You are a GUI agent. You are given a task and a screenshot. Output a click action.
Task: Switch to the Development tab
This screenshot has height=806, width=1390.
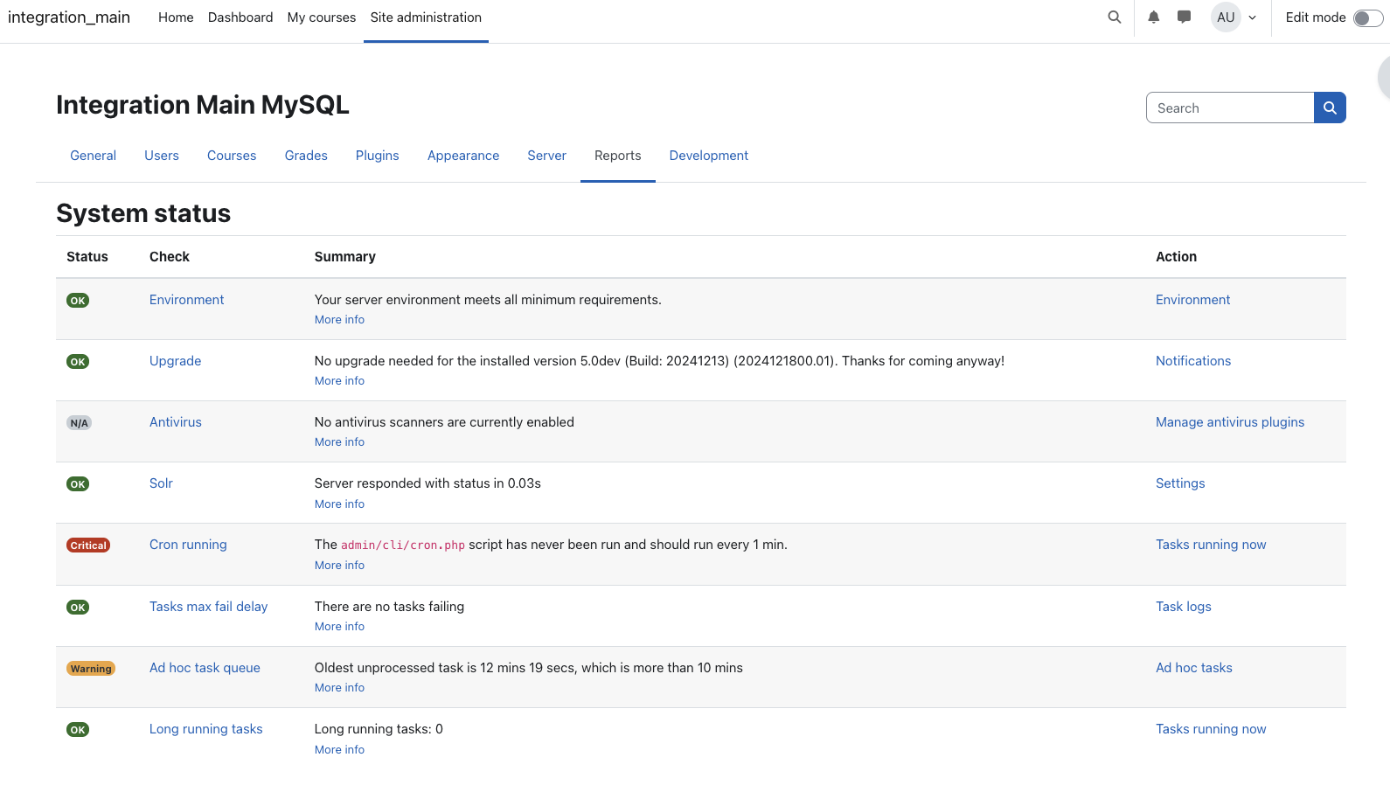709,156
